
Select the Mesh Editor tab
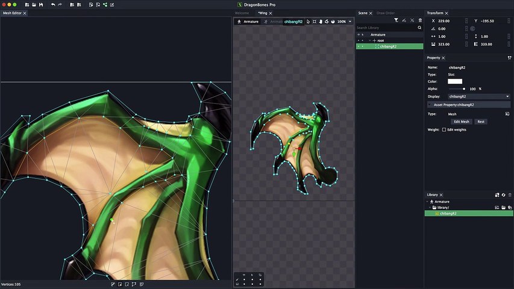tap(12, 13)
